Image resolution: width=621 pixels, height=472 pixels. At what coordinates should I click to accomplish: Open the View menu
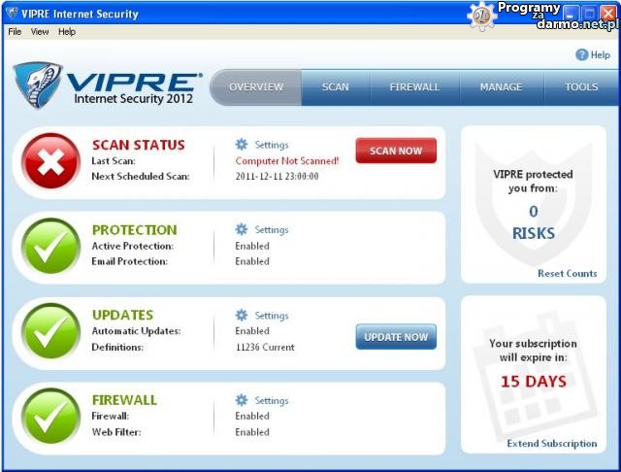(40, 32)
